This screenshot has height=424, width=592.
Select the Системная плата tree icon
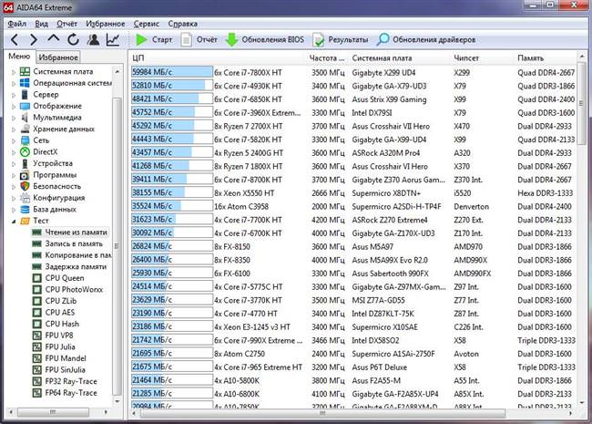pyautogui.click(x=25, y=71)
